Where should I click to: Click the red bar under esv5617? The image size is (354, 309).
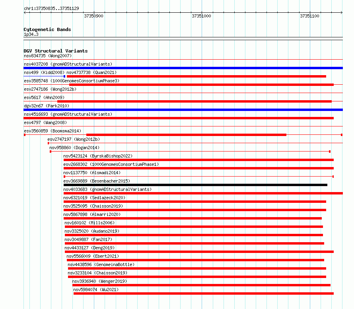click(195, 101)
